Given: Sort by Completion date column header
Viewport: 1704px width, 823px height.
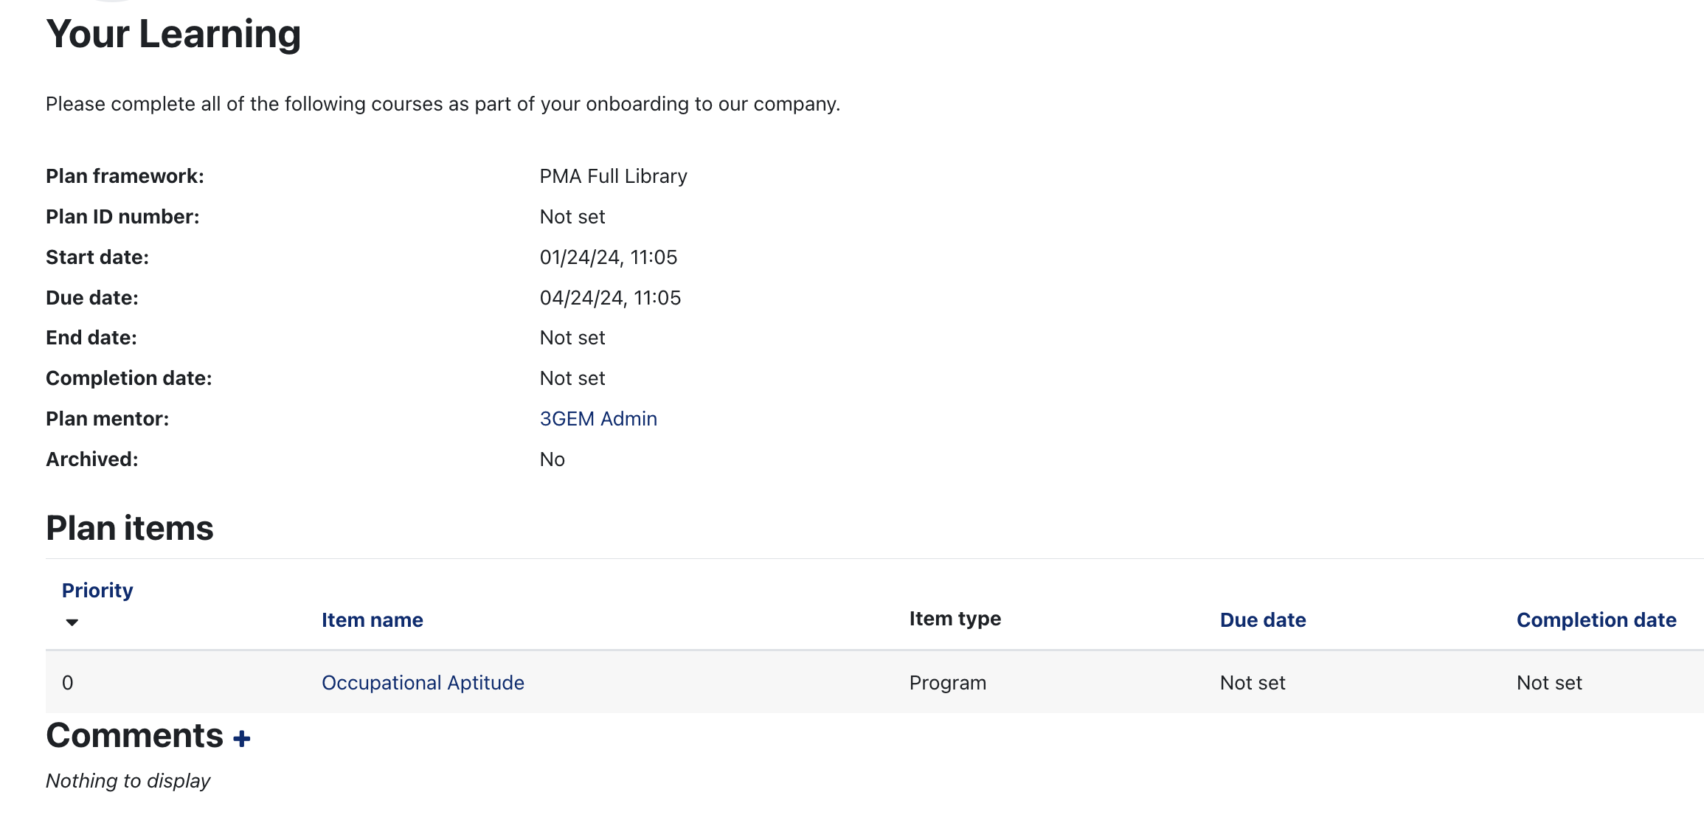Looking at the screenshot, I should point(1596,620).
